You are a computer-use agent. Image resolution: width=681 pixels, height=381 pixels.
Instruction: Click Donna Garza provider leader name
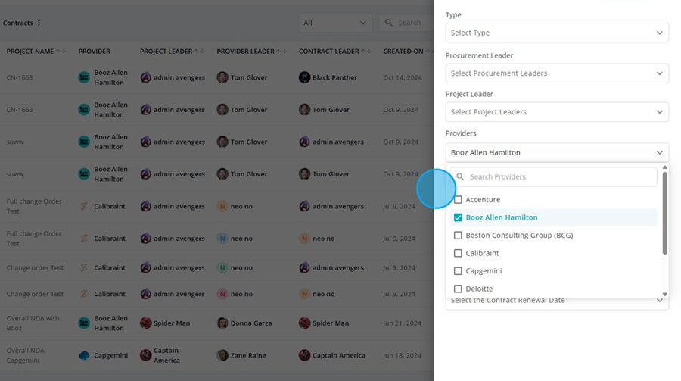(251, 323)
